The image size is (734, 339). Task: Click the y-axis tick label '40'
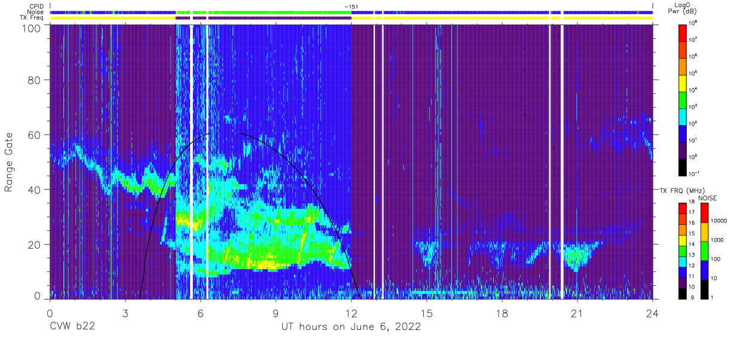coord(34,190)
